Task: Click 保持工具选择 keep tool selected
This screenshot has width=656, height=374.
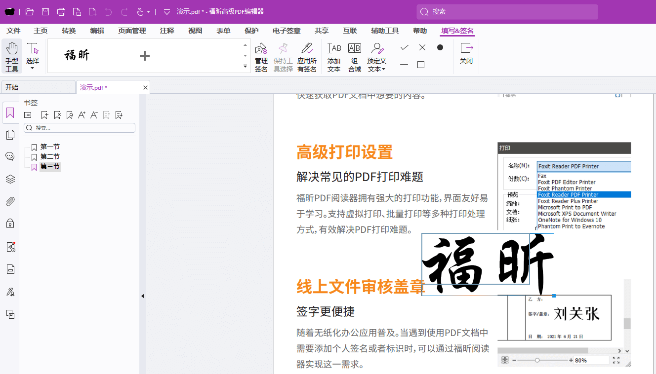Action: click(283, 57)
